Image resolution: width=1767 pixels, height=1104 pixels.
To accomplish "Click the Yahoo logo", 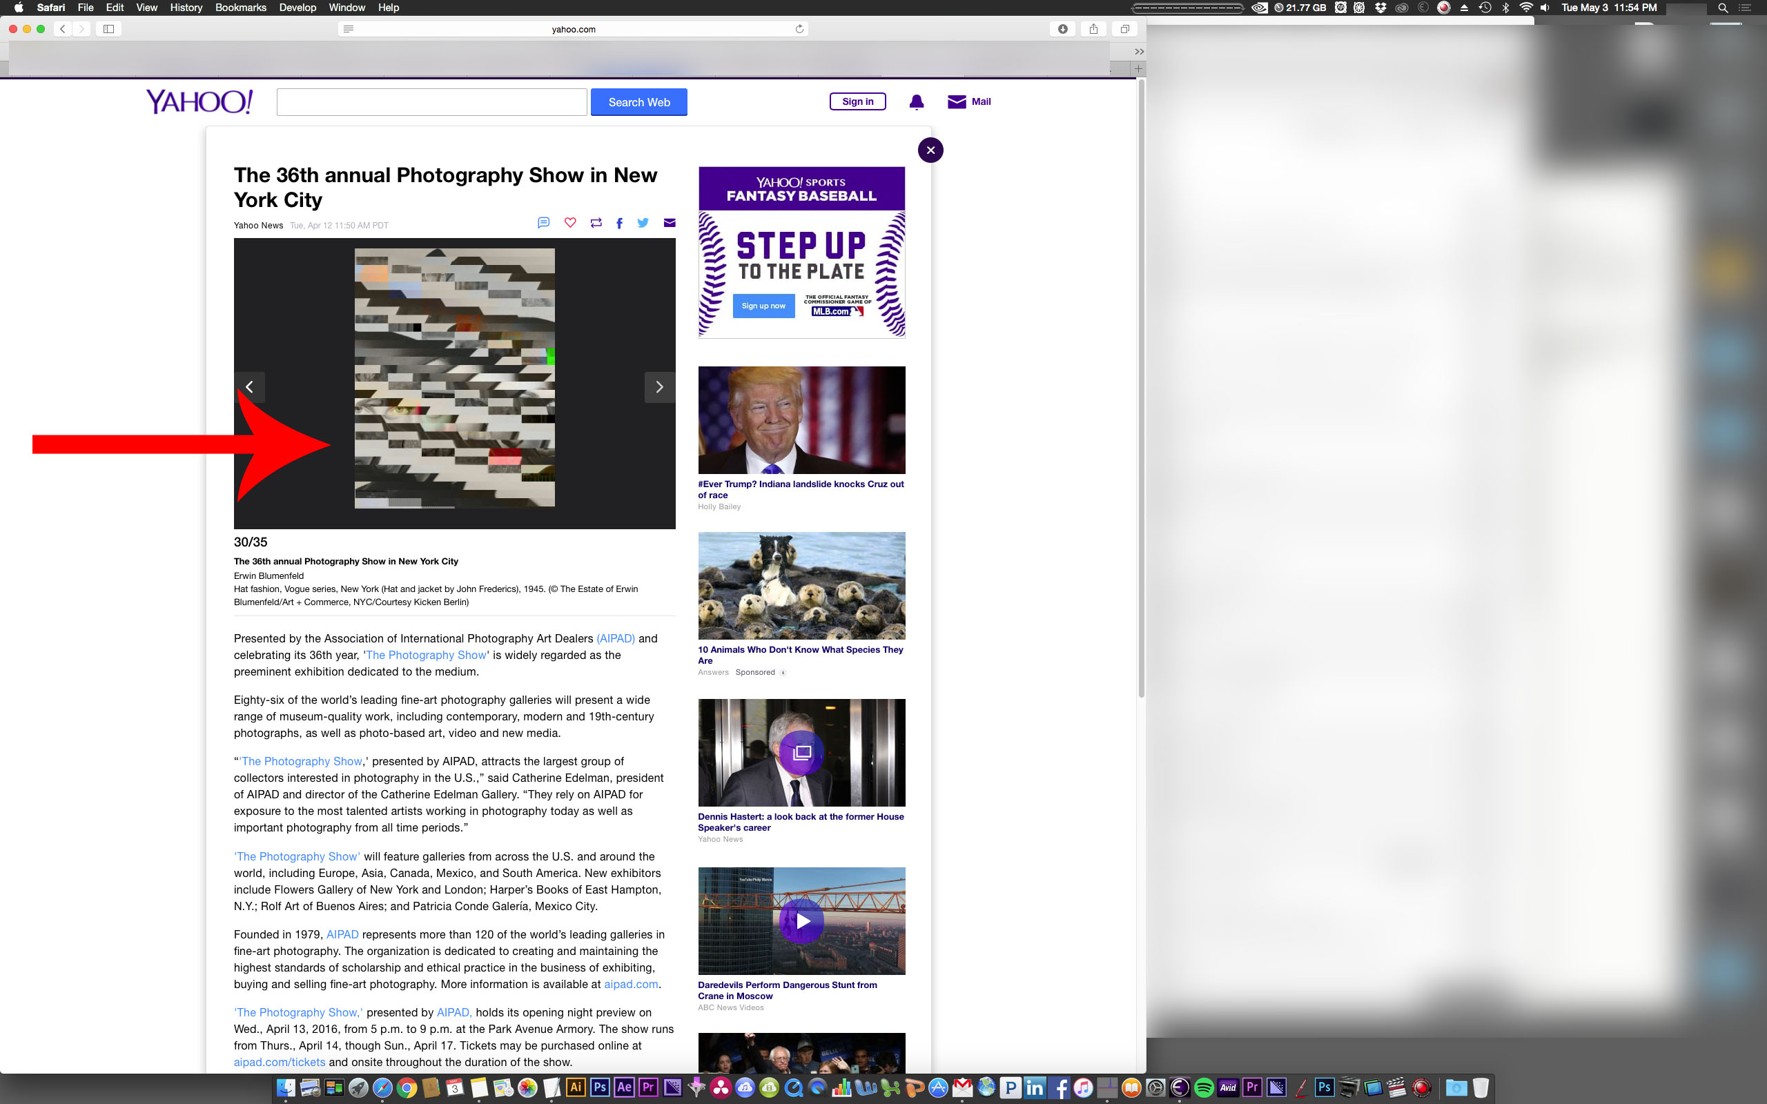I will click(199, 101).
